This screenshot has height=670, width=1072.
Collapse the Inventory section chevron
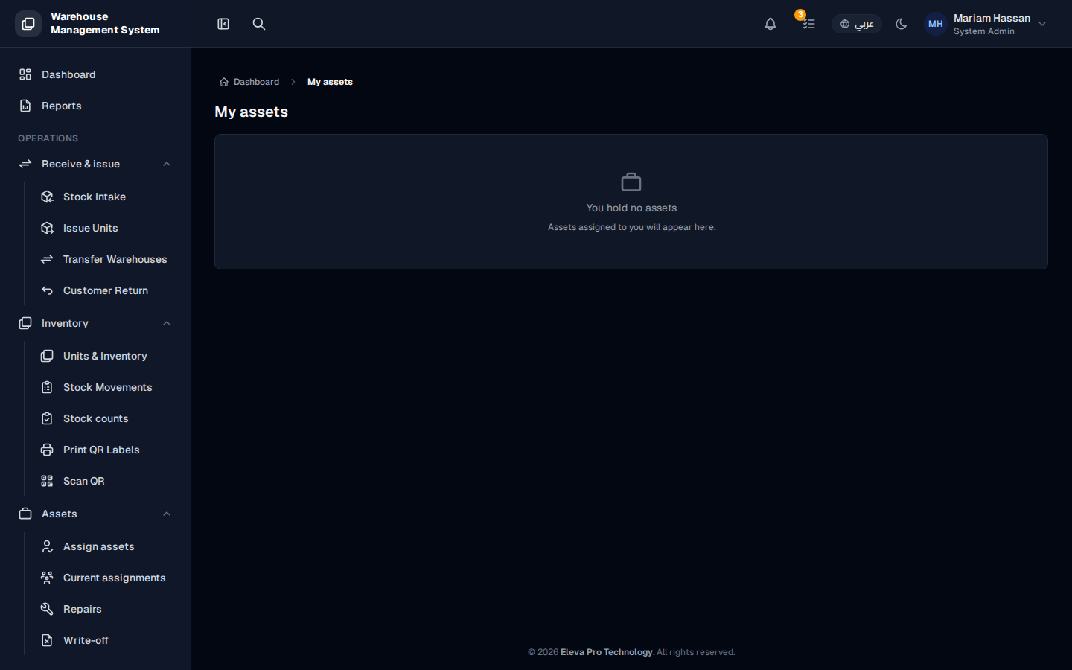click(167, 323)
